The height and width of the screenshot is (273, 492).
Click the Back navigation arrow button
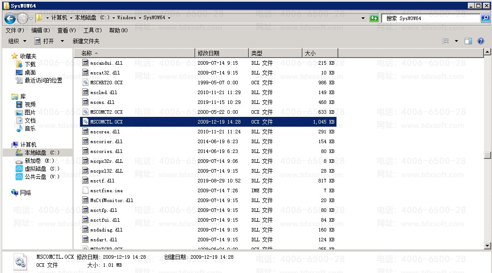tap(10, 18)
